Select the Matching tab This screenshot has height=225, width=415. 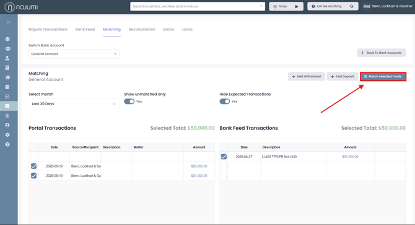click(111, 29)
